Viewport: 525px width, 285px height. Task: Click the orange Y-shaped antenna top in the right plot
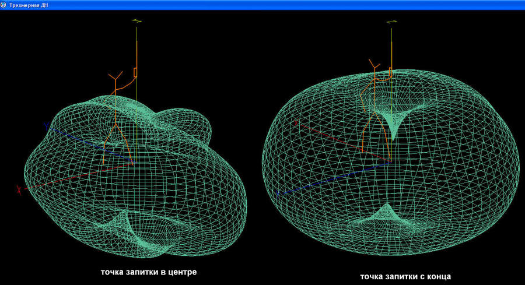click(x=373, y=64)
